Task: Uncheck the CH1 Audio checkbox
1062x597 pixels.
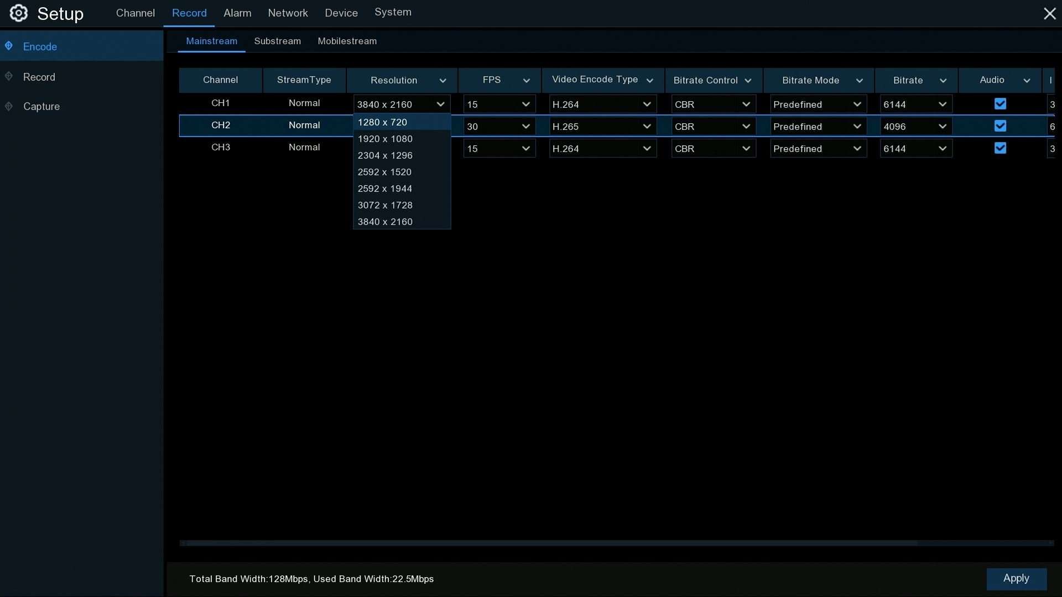Action: tap(999, 104)
